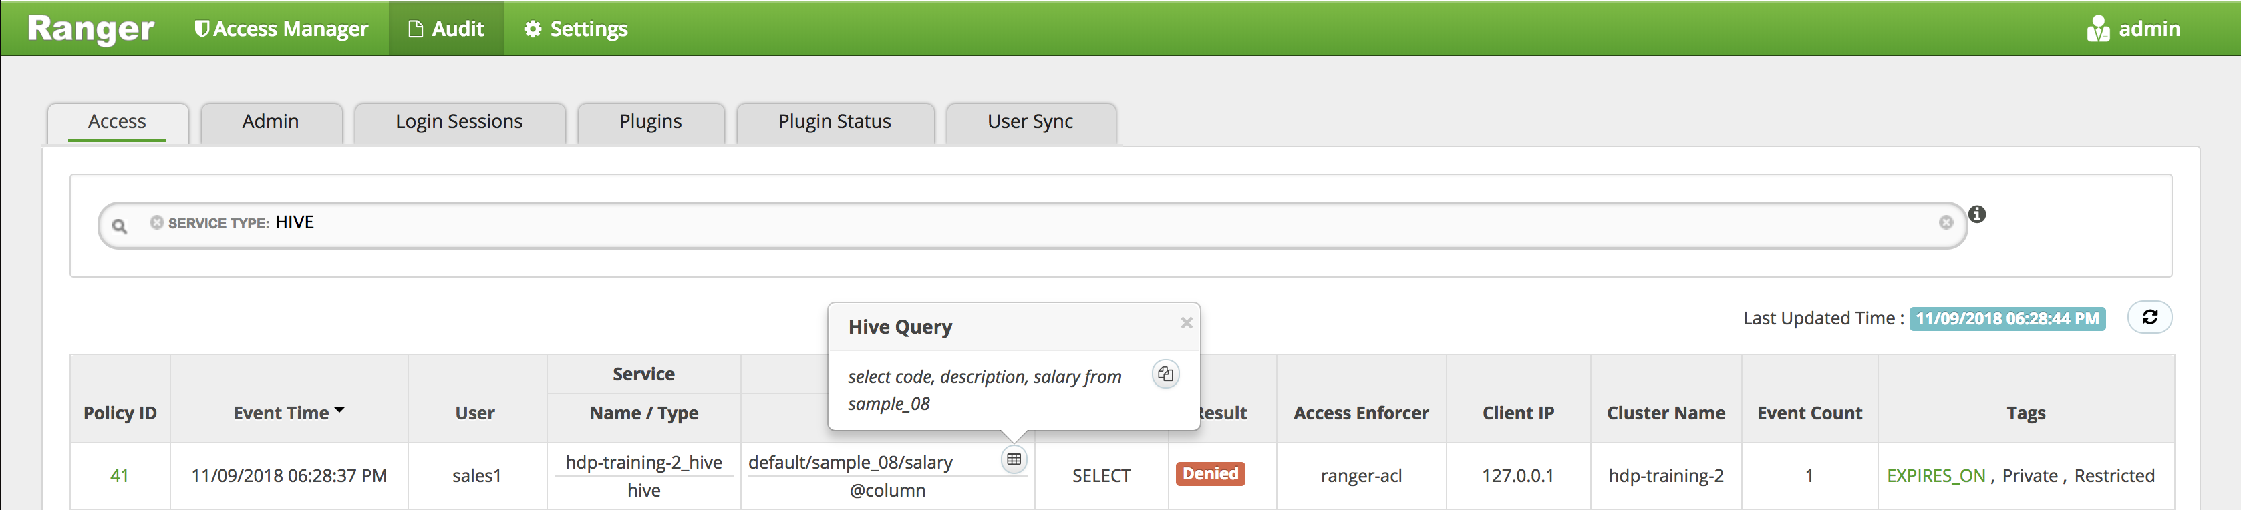Click the Hive query statement text
The height and width of the screenshot is (510, 2241).
(985, 390)
